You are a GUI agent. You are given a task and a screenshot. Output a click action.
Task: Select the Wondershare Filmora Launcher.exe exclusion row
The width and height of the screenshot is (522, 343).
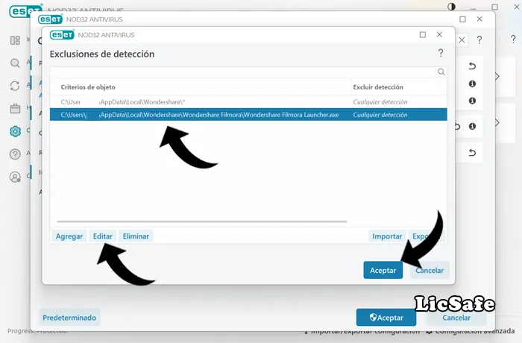point(248,115)
